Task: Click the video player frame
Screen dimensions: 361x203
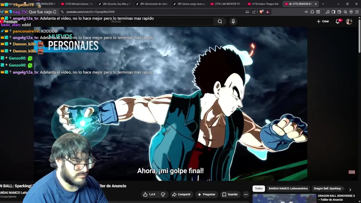Action: pyautogui.click(x=170, y=104)
